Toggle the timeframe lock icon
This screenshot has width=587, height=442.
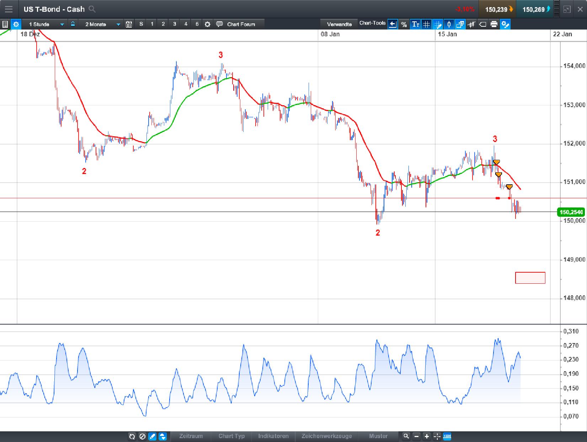(73, 24)
